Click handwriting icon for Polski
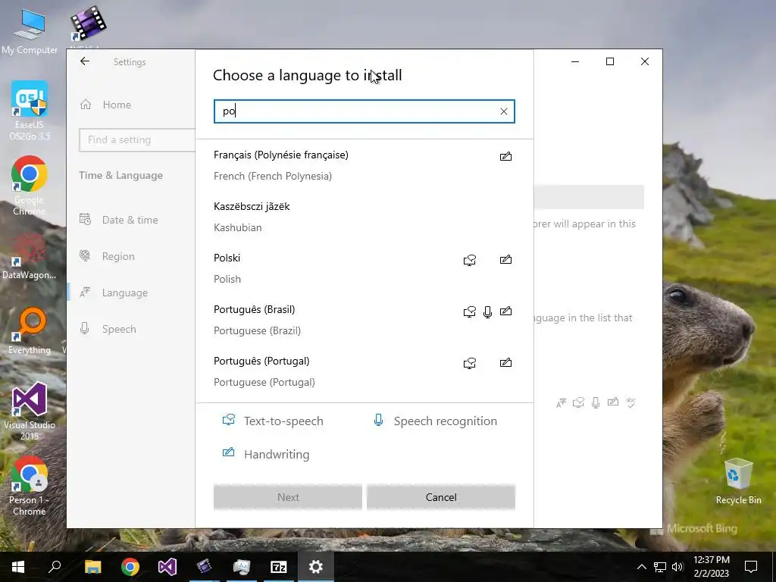 505,259
